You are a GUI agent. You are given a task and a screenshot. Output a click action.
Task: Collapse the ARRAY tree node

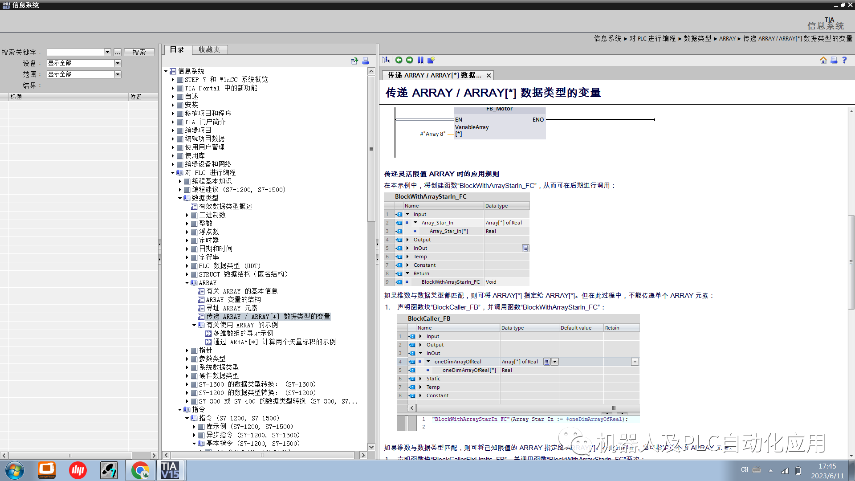coord(187,283)
